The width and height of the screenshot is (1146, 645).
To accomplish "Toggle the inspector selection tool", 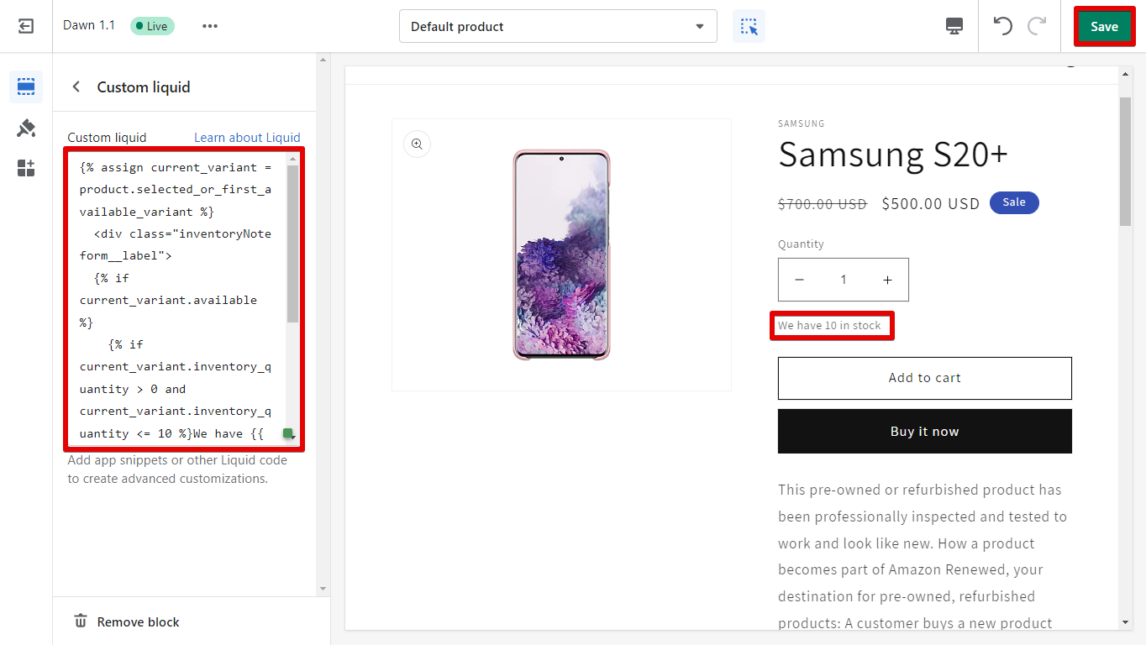I will pyautogui.click(x=749, y=26).
